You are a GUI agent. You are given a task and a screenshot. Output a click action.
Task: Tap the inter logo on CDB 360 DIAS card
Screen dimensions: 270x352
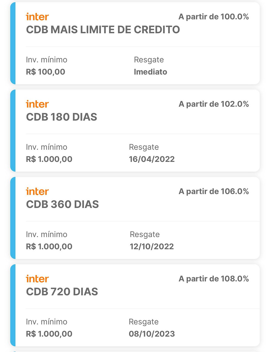pos(37,192)
